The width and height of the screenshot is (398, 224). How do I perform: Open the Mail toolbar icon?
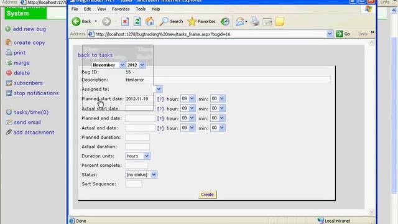[x=239, y=22]
